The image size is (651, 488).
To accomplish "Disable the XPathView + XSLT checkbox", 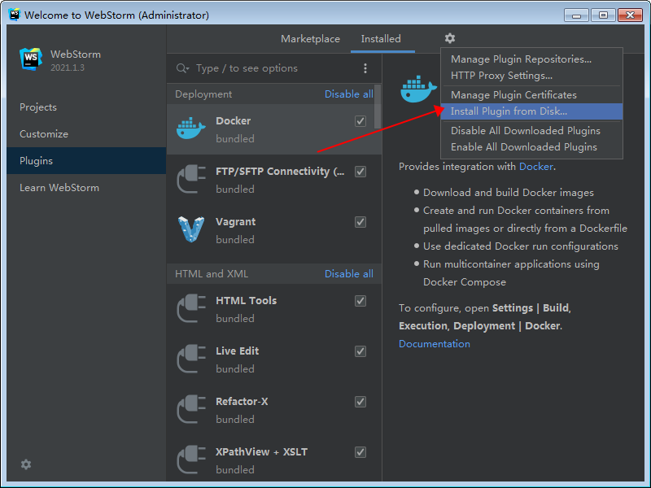I will click(x=360, y=452).
